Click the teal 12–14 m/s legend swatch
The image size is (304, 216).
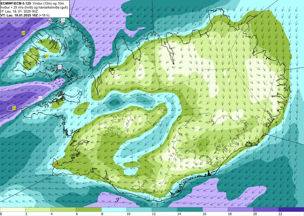click(x=164, y=210)
